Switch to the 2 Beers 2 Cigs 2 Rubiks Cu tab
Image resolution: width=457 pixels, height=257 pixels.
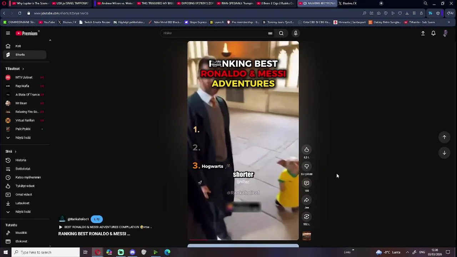pyautogui.click(x=275, y=3)
